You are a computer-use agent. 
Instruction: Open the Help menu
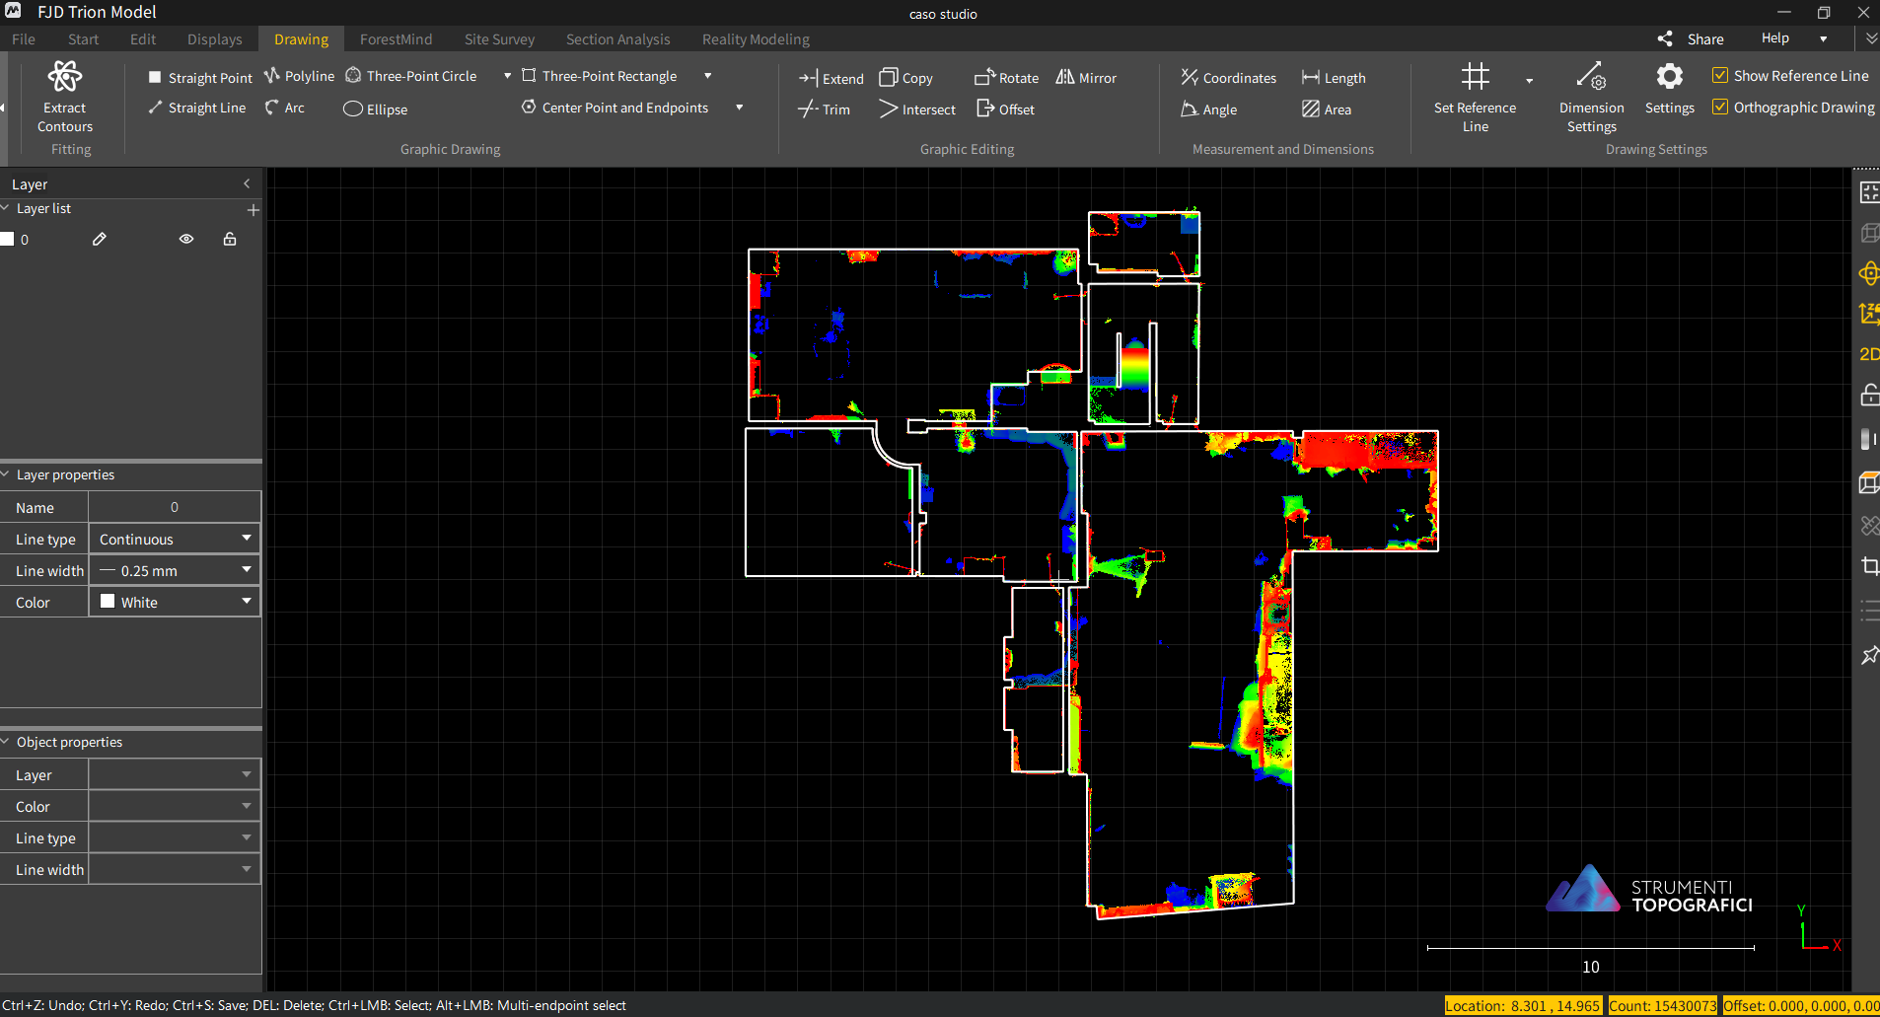point(1774,38)
